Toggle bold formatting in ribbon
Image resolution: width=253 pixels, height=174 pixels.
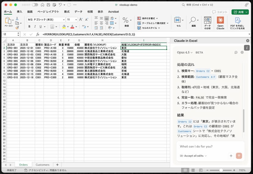pyautogui.click(x=29, y=26)
